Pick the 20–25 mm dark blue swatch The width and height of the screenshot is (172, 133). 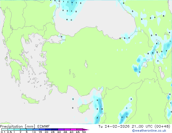pyautogui.click(x=49, y=129)
